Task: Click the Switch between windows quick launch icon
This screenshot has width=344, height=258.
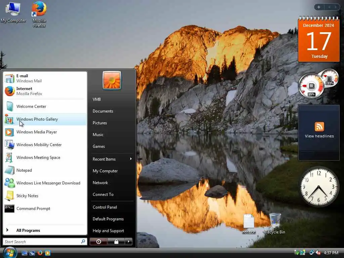Action: click(x=32, y=253)
